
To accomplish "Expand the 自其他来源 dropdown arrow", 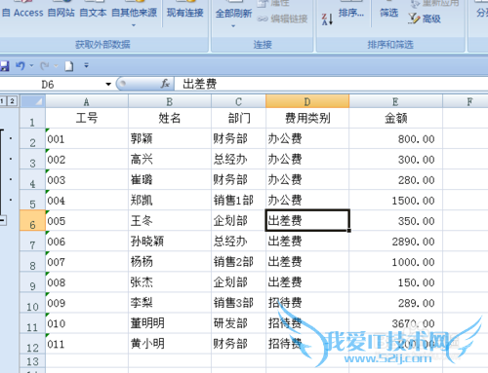I will tap(134, 25).
